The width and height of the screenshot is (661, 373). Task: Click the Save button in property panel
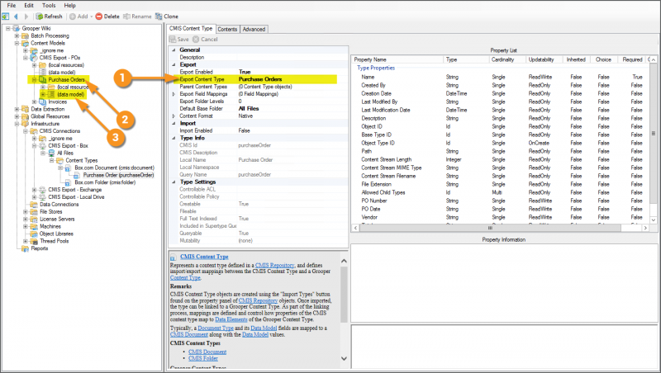pos(178,39)
